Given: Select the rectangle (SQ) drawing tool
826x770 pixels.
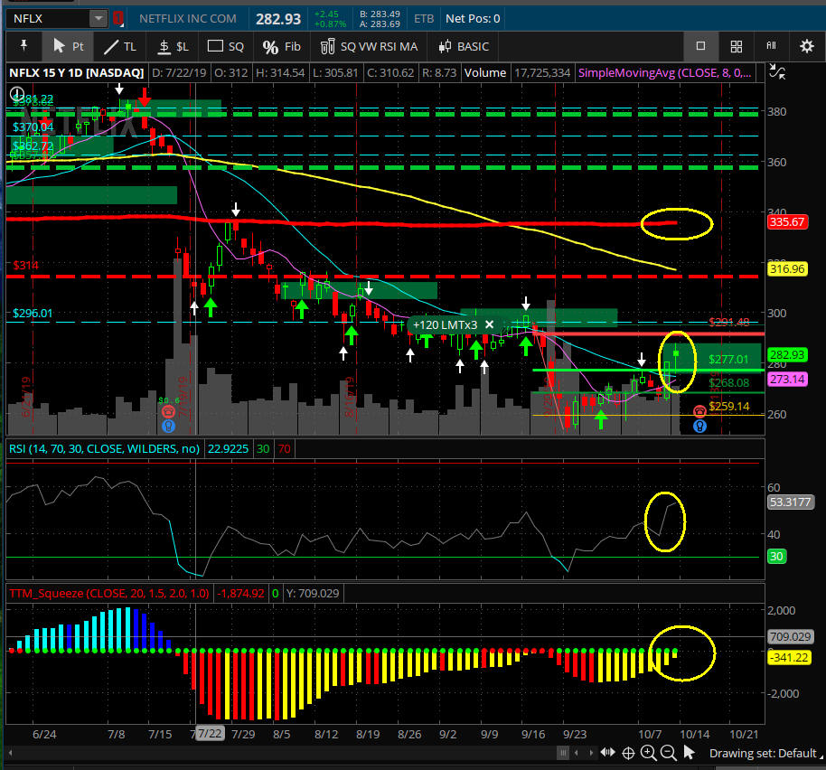Looking at the screenshot, I should (x=225, y=46).
